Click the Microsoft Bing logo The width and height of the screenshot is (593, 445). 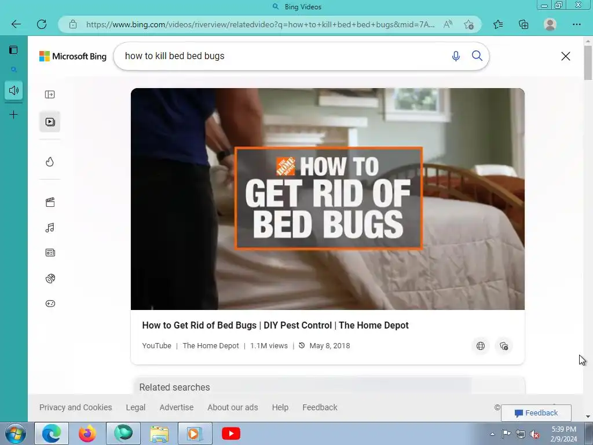(73, 56)
